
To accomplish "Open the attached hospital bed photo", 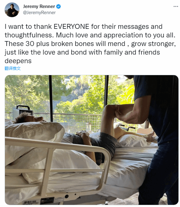I will (x=92, y=140).
